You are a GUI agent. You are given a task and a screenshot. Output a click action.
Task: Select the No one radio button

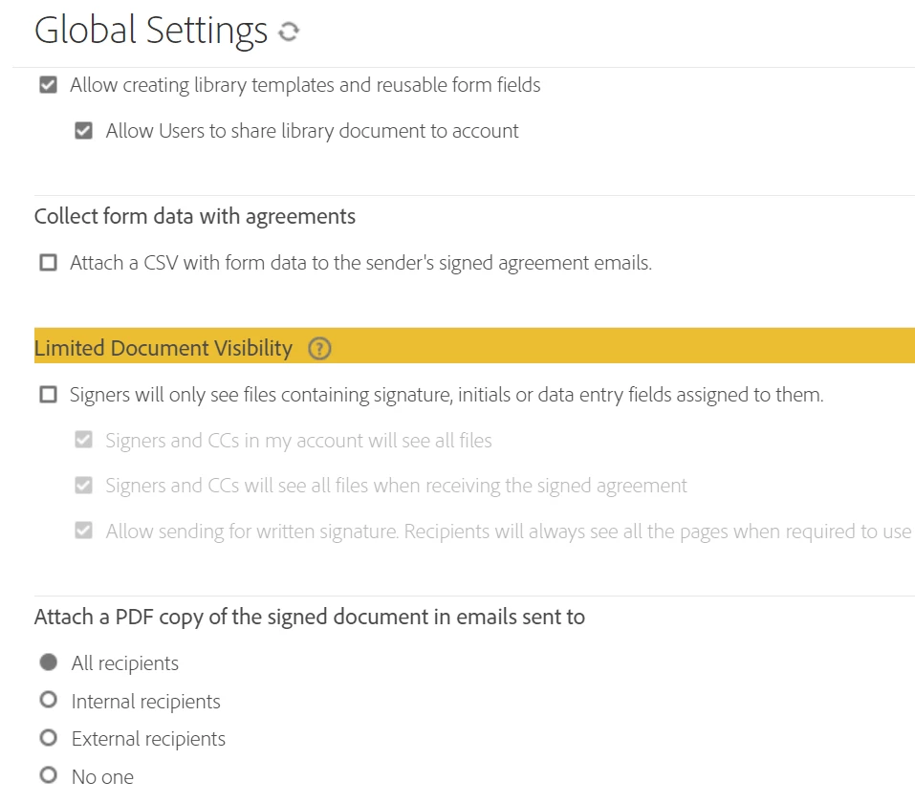(x=49, y=775)
